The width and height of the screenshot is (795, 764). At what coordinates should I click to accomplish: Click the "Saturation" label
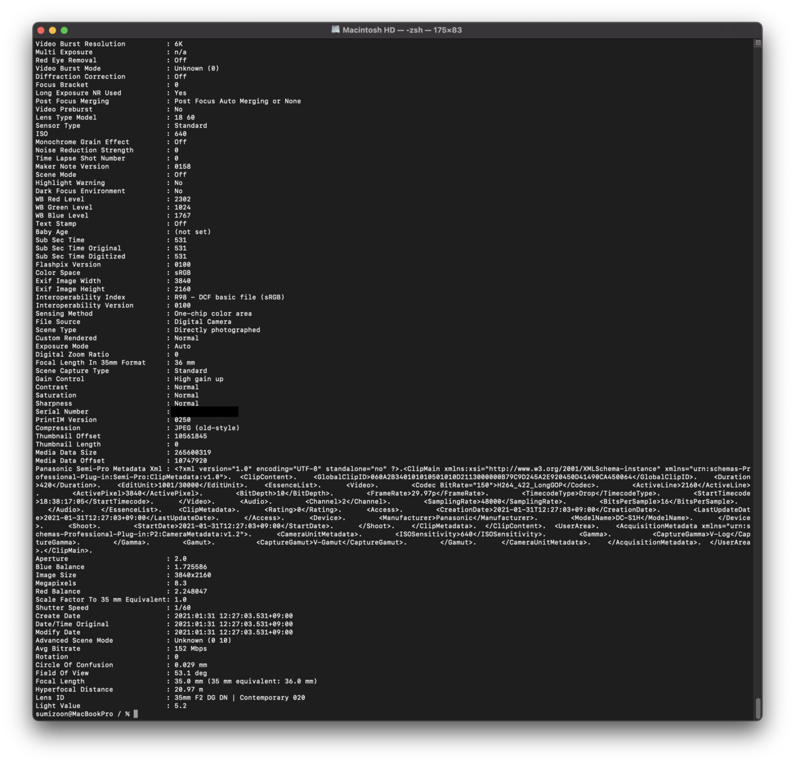click(56, 396)
